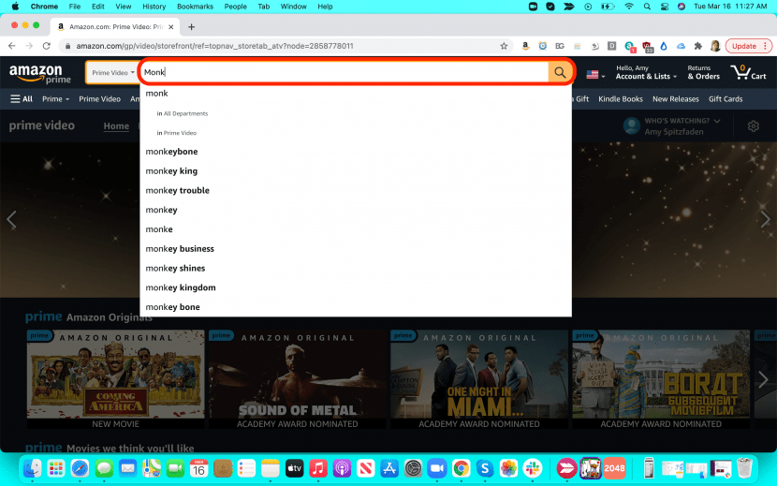This screenshot has width=777, height=486.
Task: Open Finder from the Dock
Action: [33, 468]
